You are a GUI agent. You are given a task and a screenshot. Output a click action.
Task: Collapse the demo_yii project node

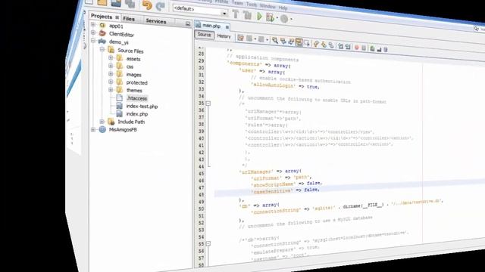[x=93, y=40]
